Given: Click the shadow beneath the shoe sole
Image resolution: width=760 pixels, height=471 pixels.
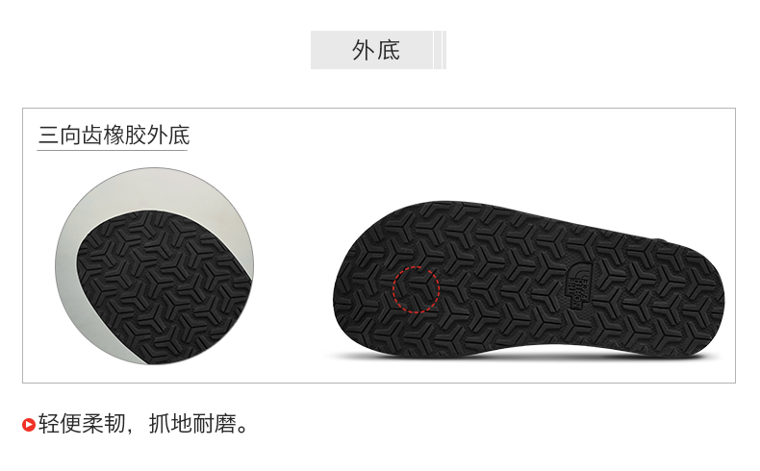Looking at the screenshot, I should click(523, 357).
